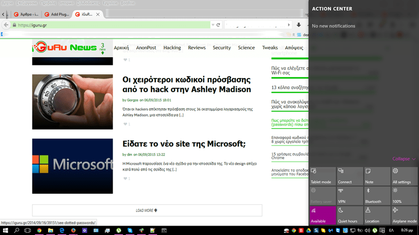Image resolution: width=419 pixels, height=235 pixels.
Task: Open URL bar history dropdown
Action: pyautogui.click(x=213, y=25)
